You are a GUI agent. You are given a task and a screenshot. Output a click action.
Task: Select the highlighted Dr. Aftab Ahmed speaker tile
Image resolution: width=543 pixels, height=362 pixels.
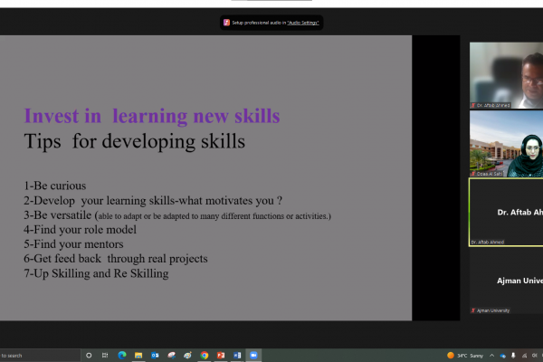(506, 212)
